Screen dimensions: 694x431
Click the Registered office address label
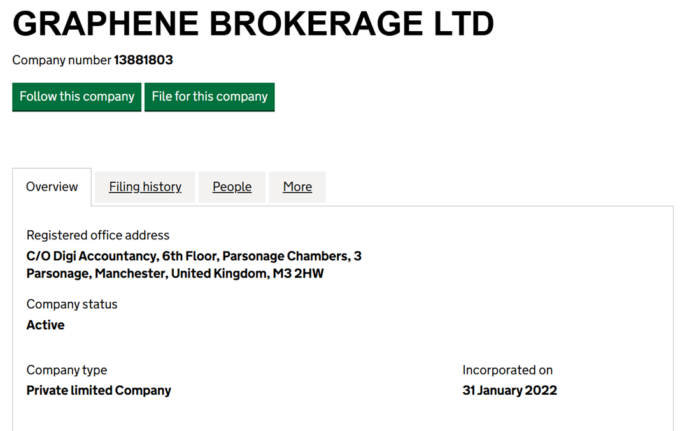(98, 235)
